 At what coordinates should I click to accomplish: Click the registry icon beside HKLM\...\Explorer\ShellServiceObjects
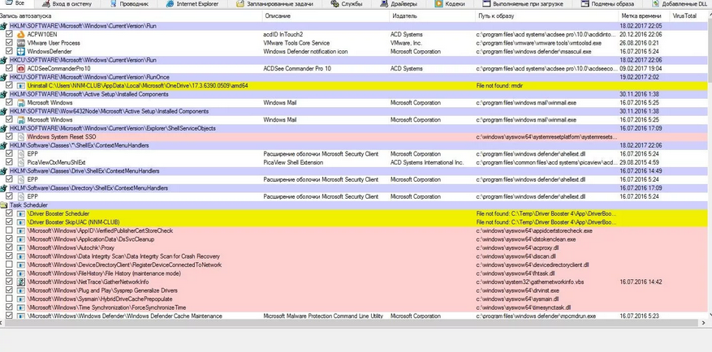[3, 128]
